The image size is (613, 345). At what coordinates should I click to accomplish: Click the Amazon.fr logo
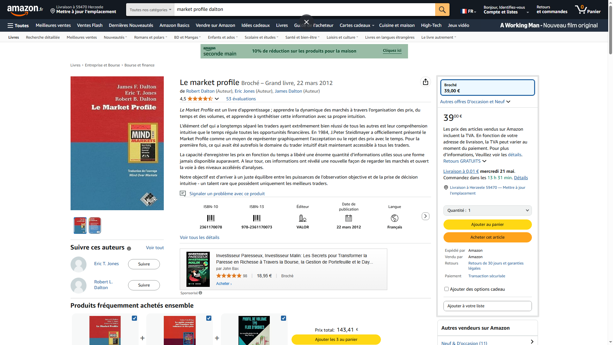pos(25,10)
